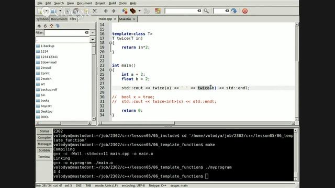The height and width of the screenshot is (188, 335).
Task: Open the Edit menu
Action: click(48, 3)
